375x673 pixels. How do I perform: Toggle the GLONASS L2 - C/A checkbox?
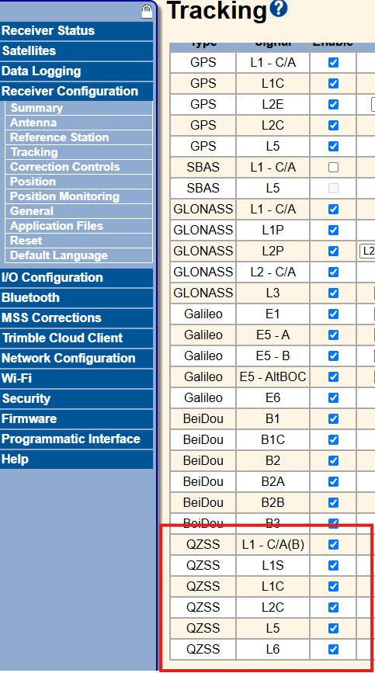click(x=333, y=272)
